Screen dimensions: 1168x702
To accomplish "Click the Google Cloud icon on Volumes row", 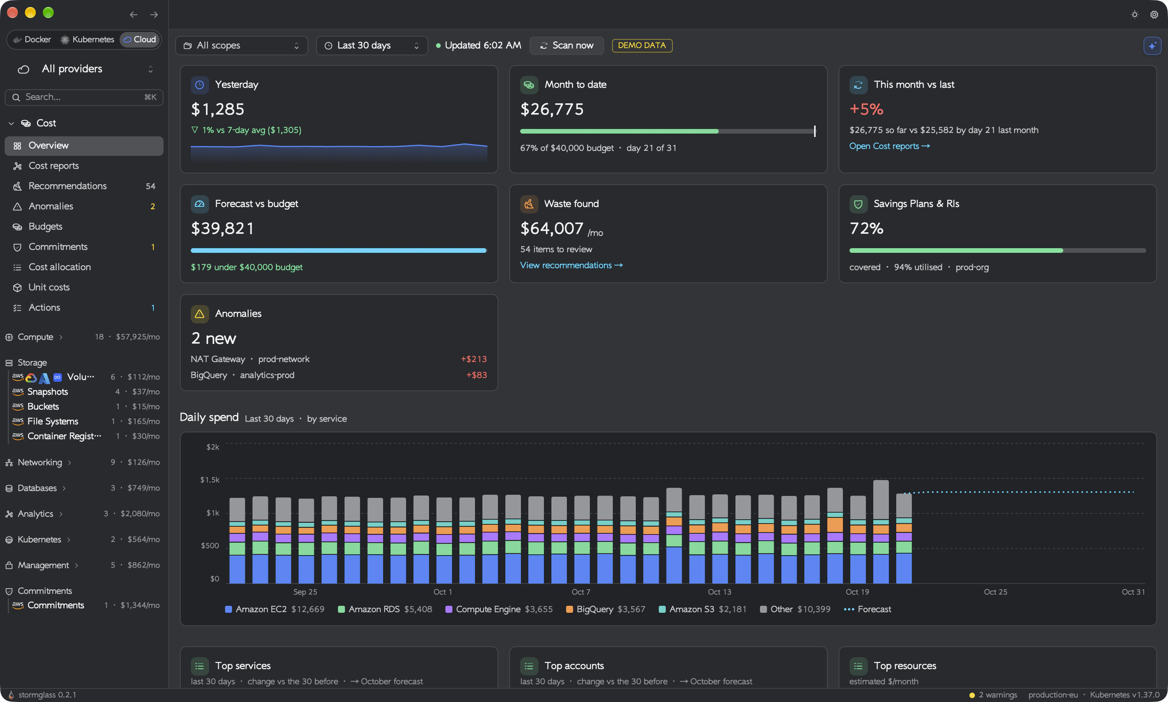I will (31, 377).
